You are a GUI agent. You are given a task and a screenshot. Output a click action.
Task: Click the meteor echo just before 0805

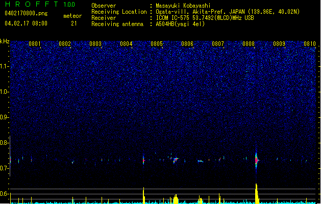click(143, 160)
